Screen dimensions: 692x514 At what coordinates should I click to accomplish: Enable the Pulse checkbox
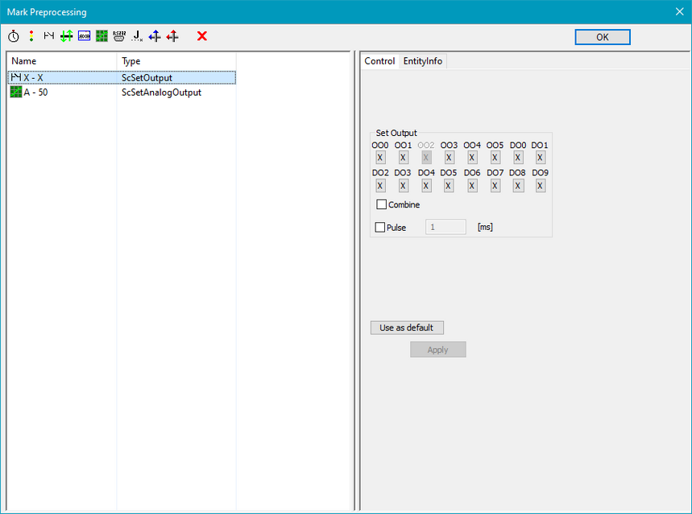point(380,228)
